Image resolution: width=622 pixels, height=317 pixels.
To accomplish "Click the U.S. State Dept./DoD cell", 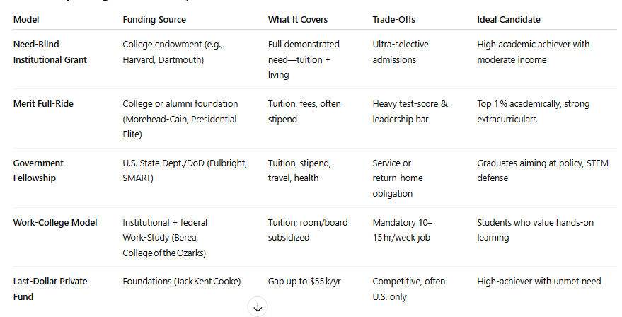I will pyautogui.click(x=185, y=171).
